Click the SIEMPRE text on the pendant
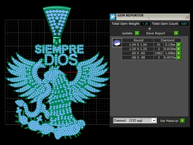The width and height of the screenshot is (193, 145). tap(59, 49)
